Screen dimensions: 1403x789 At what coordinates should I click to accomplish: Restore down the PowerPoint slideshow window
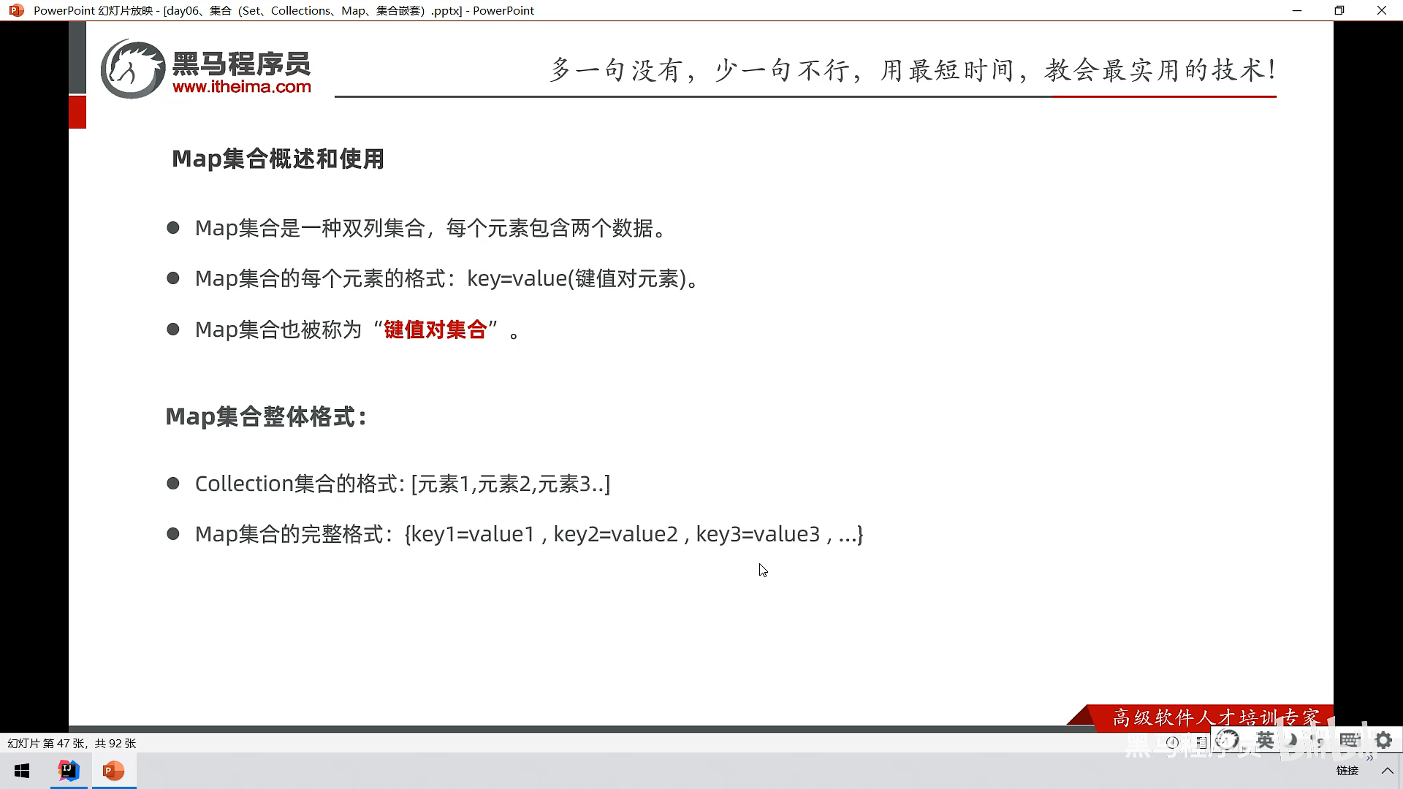point(1339,10)
